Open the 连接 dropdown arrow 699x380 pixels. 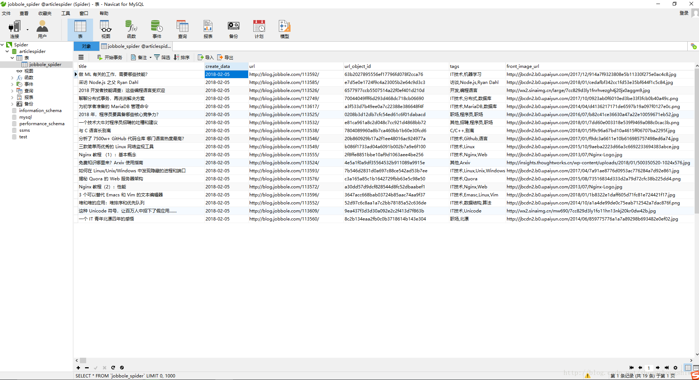click(27, 30)
